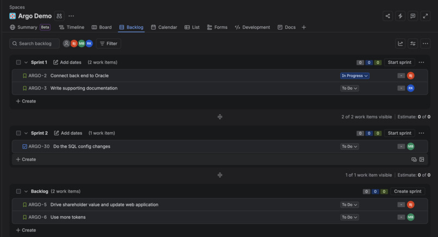Click MB assignee avatar on ARGO-30
Viewport: 438px width, 237px height.
pyautogui.click(x=411, y=146)
